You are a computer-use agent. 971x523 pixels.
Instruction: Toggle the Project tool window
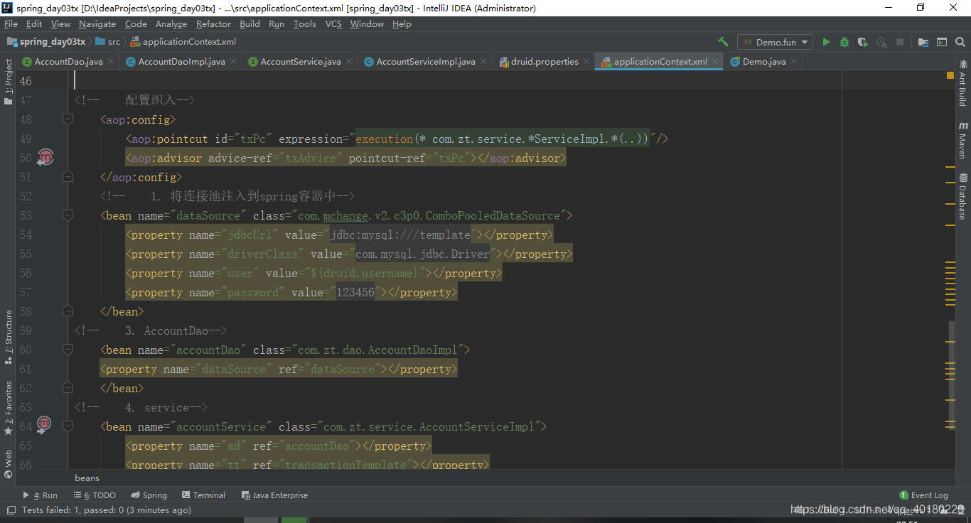(x=8, y=82)
